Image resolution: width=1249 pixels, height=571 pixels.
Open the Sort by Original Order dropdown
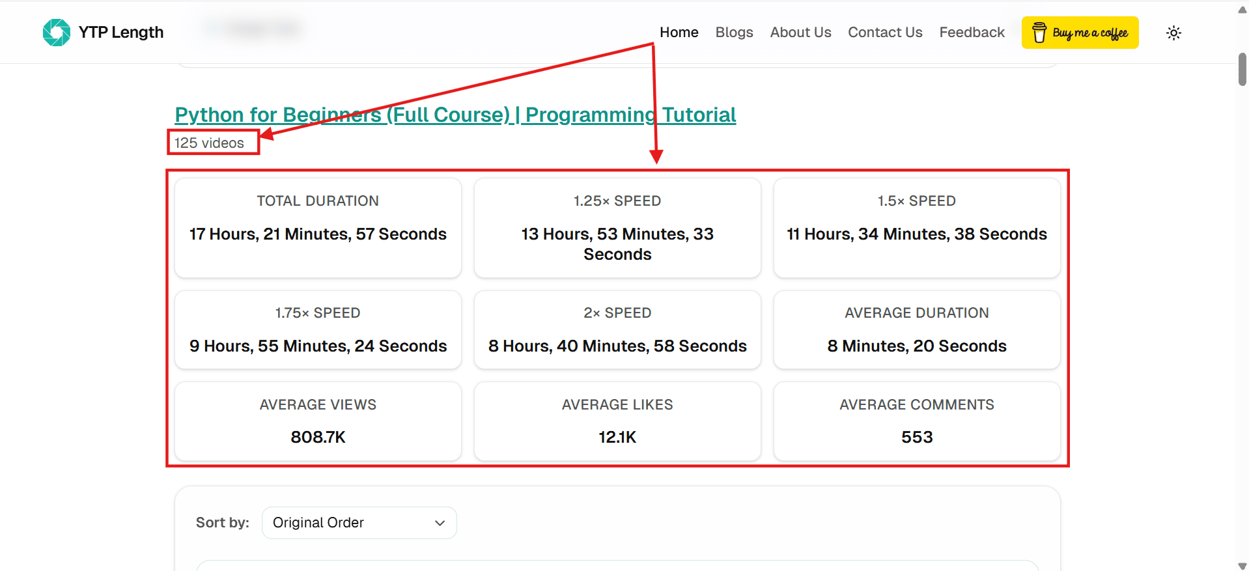359,523
